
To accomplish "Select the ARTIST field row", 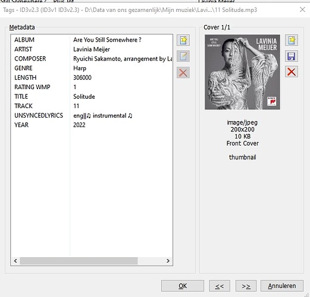I will [x=92, y=49].
